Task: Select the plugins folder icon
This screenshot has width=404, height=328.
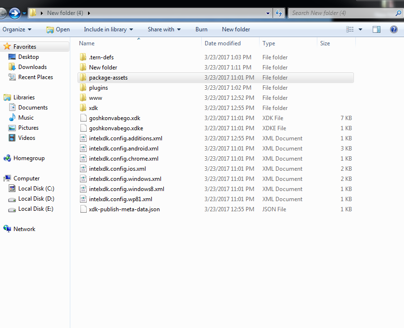Action: [83, 87]
